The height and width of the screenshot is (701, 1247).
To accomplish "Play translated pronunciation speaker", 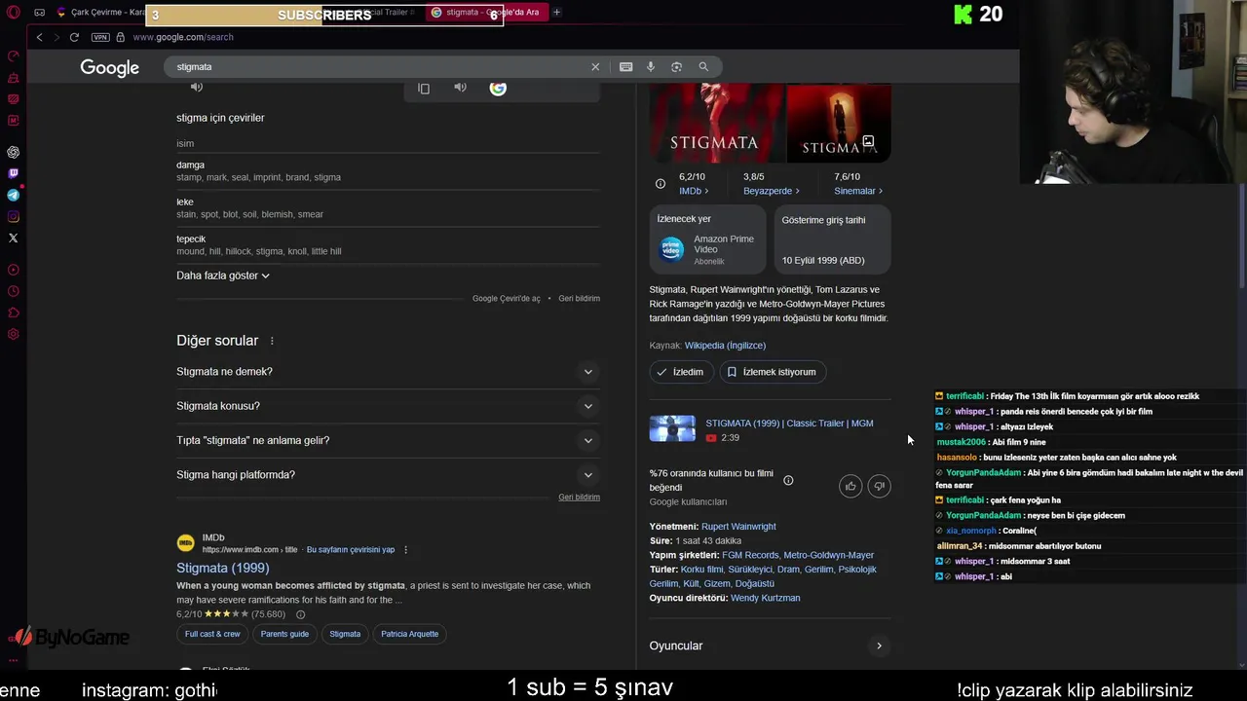I will 460,88.
